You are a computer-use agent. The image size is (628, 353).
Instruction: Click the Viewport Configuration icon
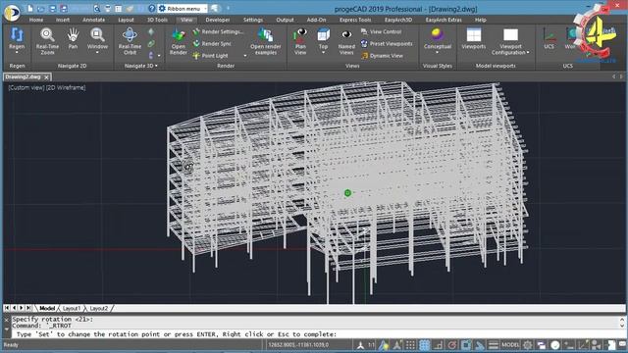coord(510,35)
